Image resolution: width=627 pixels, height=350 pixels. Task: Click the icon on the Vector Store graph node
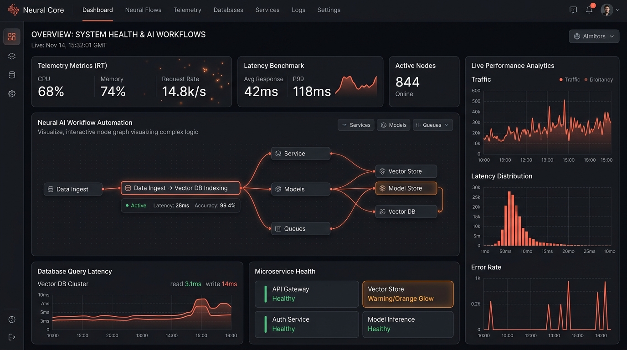coord(382,171)
